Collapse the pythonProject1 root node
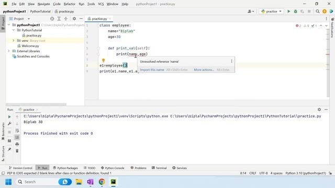The image size is (335, 188). [9, 25]
